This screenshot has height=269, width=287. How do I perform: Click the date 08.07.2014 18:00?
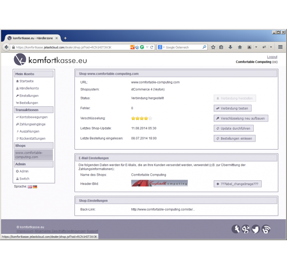coord(144,138)
